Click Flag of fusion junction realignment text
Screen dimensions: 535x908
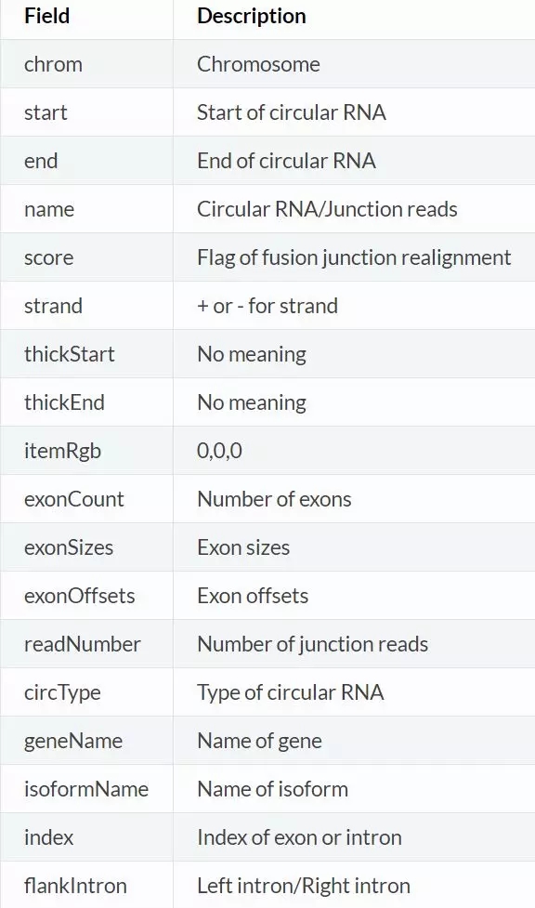coord(355,257)
